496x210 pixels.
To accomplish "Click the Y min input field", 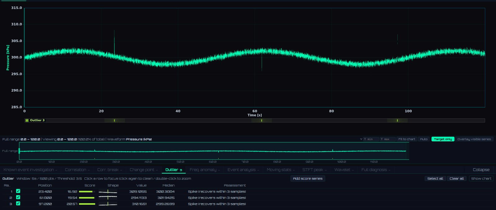I will (x=371, y=139).
